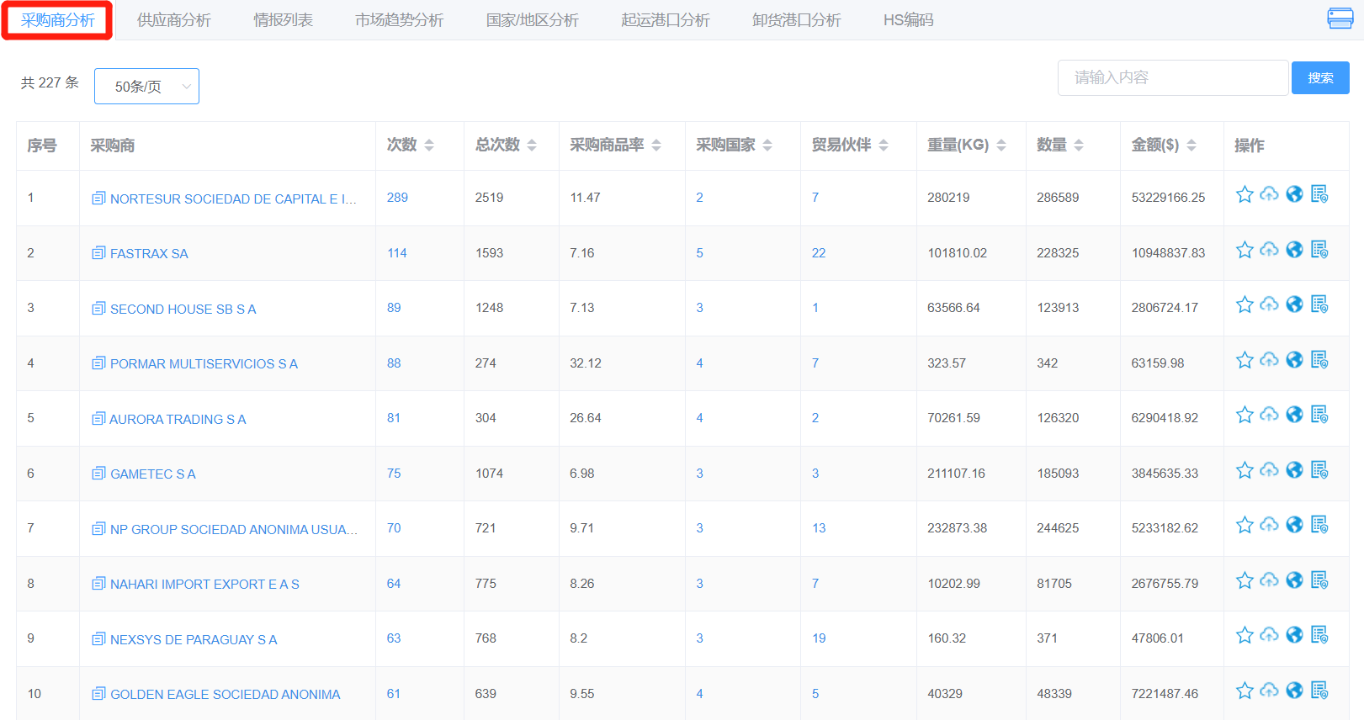Open report icon for NAHARI IMPORT EXPORT

tap(1319, 580)
